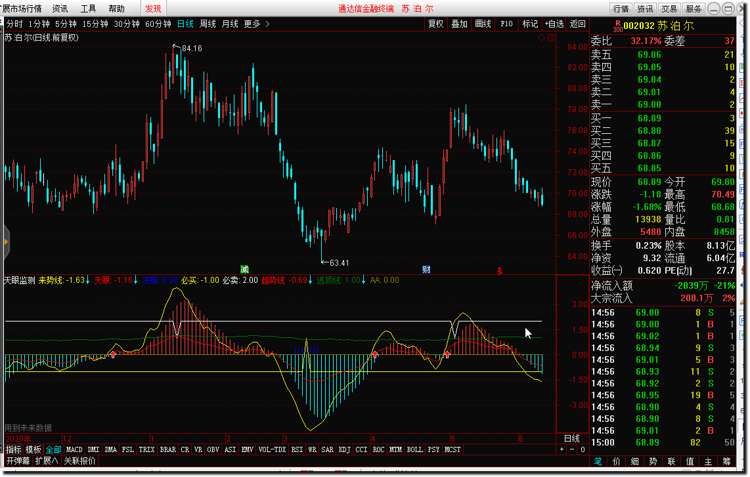Select the RSI indicator tab
Screen dimensions: 750x477
coord(297,449)
